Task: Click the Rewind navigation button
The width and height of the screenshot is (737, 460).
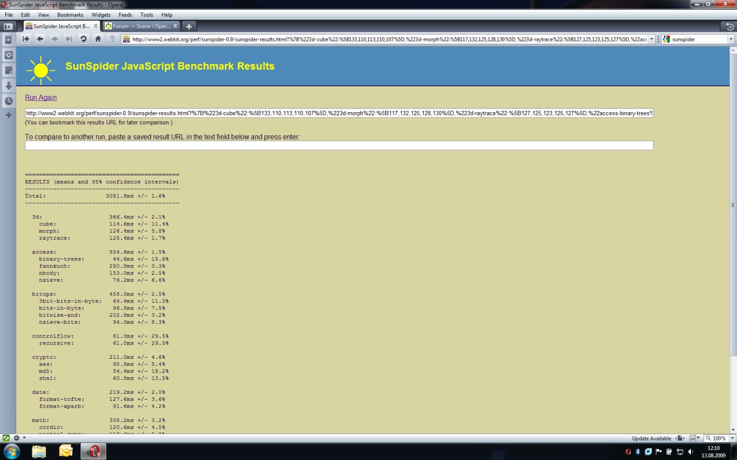Action: pyautogui.click(x=26, y=39)
